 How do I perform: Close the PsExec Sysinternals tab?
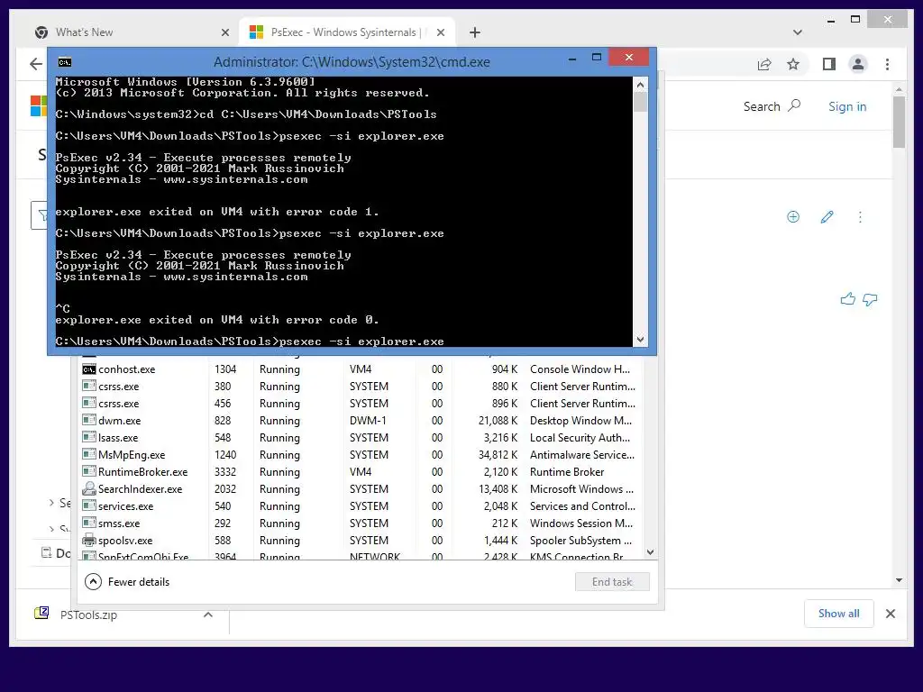[440, 32]
